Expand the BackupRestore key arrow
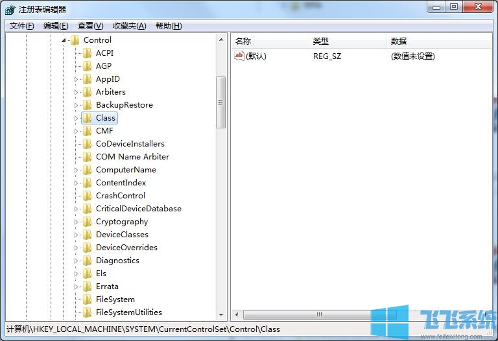The width and height of the screenshot is (498, 341). [76, 105]
